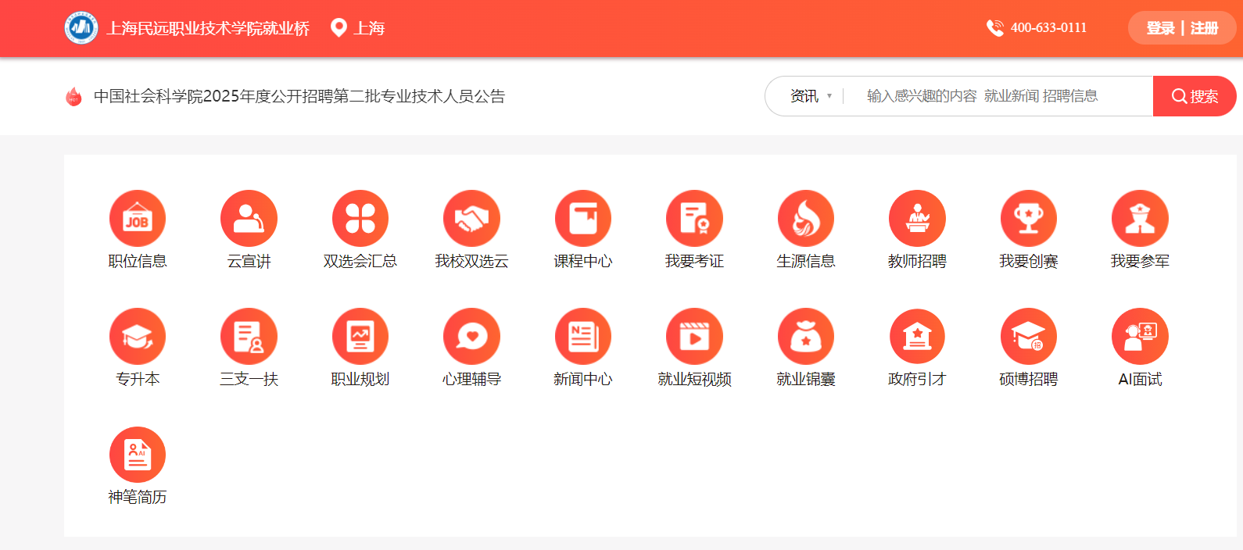
Task: Open the 我要创赛 trophy icon
Action: click(1029, 219)
